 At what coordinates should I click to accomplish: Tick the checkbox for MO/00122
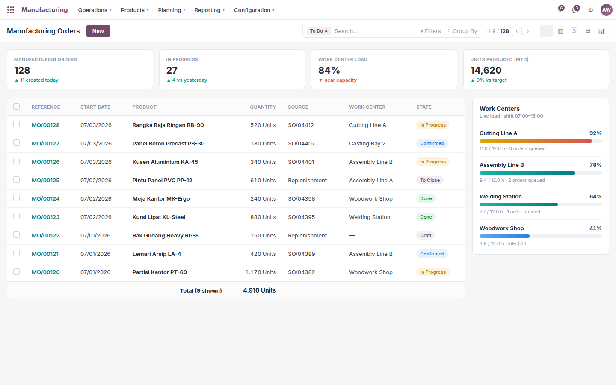click(17, 235)
